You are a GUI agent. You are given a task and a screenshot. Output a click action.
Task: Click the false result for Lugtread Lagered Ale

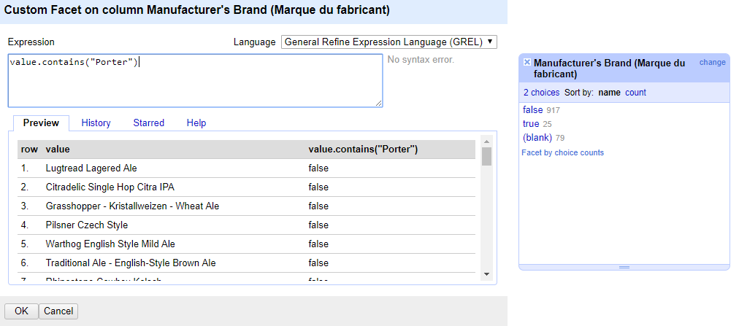pos(318,168)
